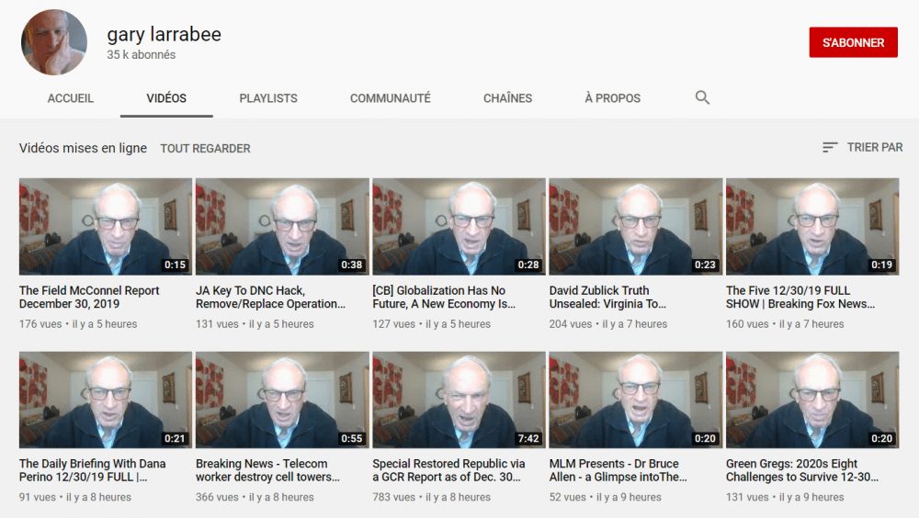The image size is (919, 518).
Task: Click the title The Five 12/30/19 FULL SHOW
Action: click(800, 297)
